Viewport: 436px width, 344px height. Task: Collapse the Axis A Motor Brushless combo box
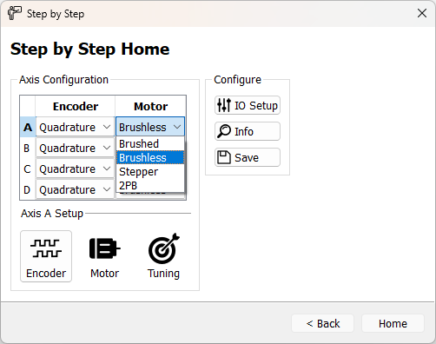[x=150, y=127]
